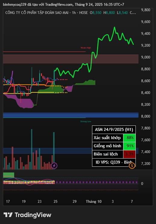Viewport: 156px width, 224px height.
Task: Click the red 3.3% Biên sai lệch cell
Action: click(x=129, y=154)
